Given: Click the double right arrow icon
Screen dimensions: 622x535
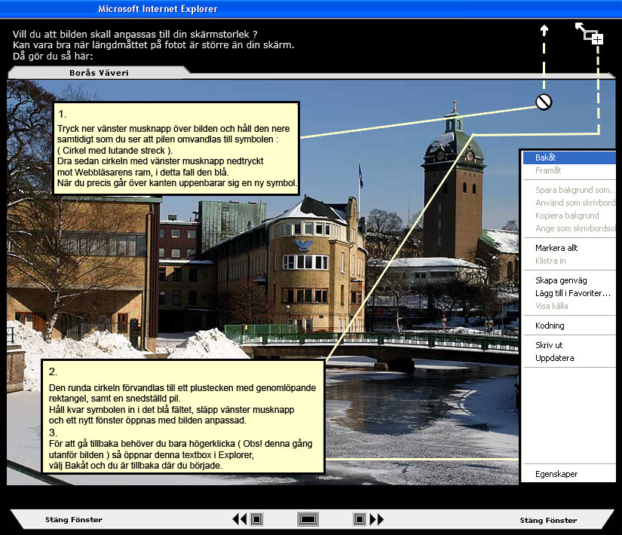Looking at the screenshot, I should [x=376, y=519].
